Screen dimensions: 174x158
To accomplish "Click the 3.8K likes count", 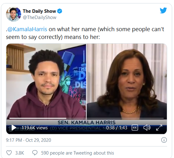I will click(20, 153).
